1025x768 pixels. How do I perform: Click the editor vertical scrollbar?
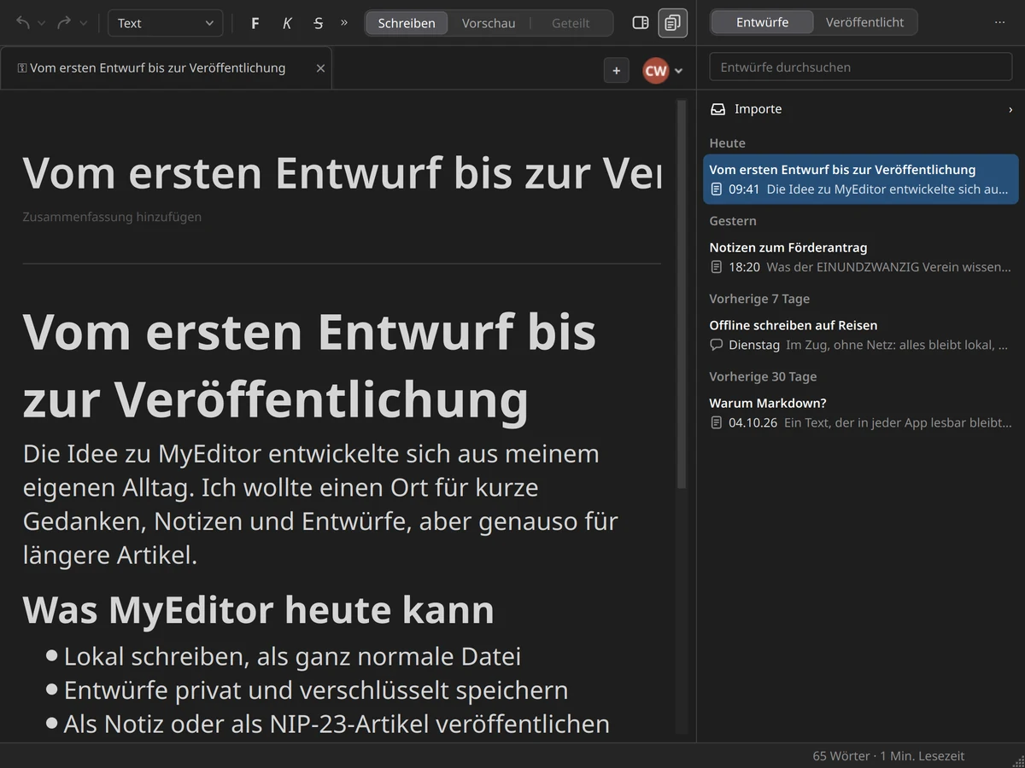tap(682, 294)
